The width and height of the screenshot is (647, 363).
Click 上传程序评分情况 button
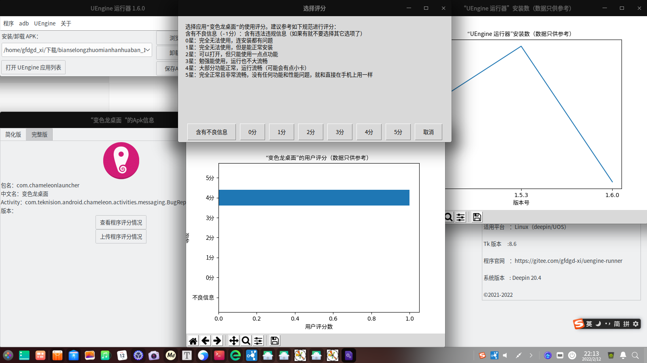coord(121,237)
